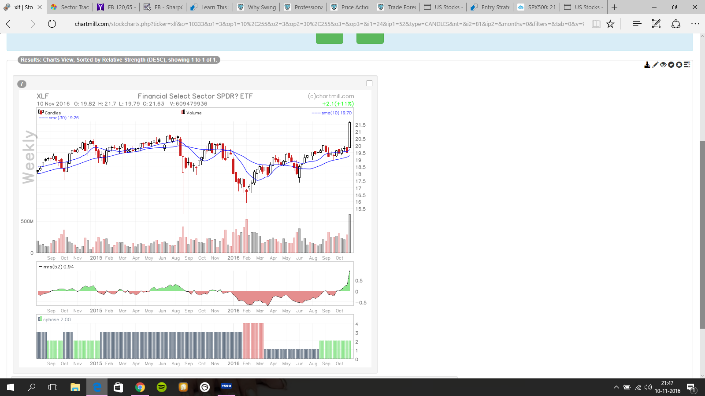The image size is (705, 396).
Task: Click the pencil edit icon above the chart
Action: click(655, 65)
